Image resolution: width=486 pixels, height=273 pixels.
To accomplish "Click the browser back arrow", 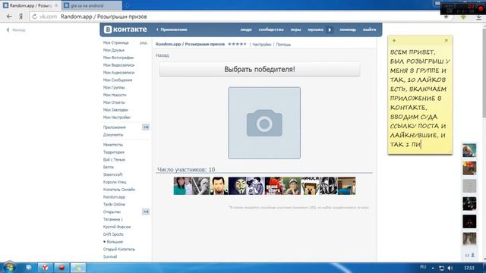I will coord(9,17).
